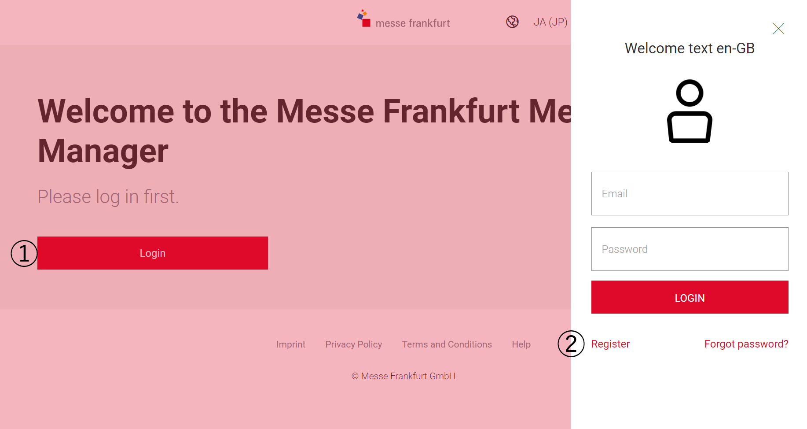Click the Welcome text en-GB heading
Image resolution: width=807 pixels, height=429 pixels.
[x=690, y=48]
